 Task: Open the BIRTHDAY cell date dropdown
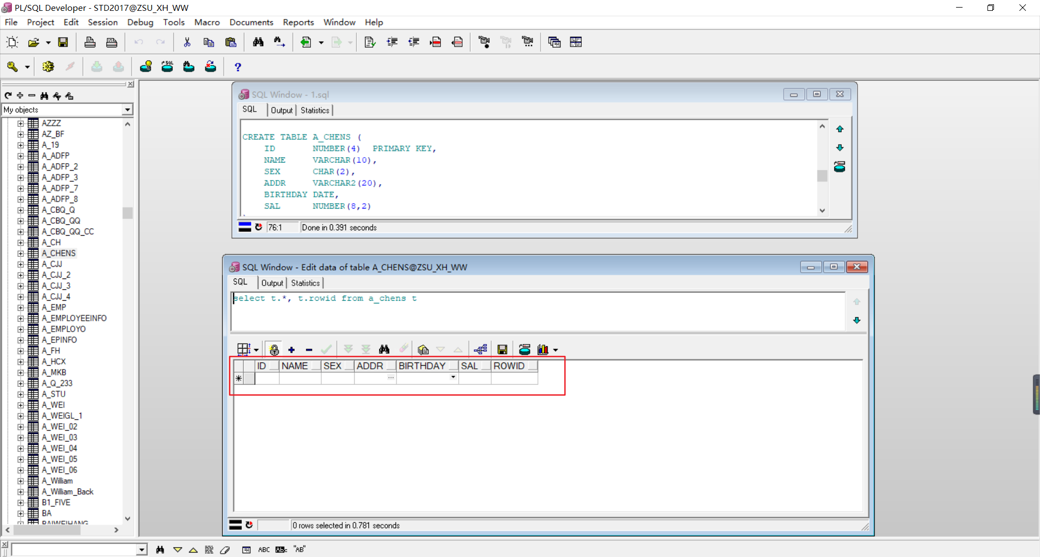pos(453,378)
